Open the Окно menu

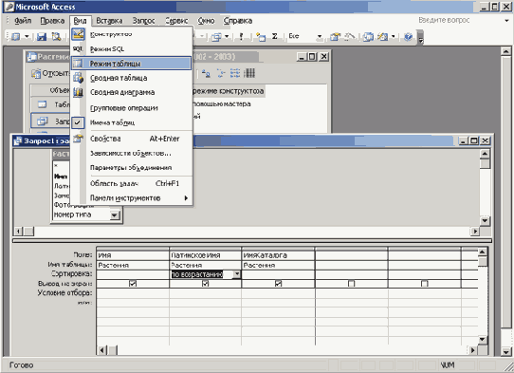tap(206, 21)
